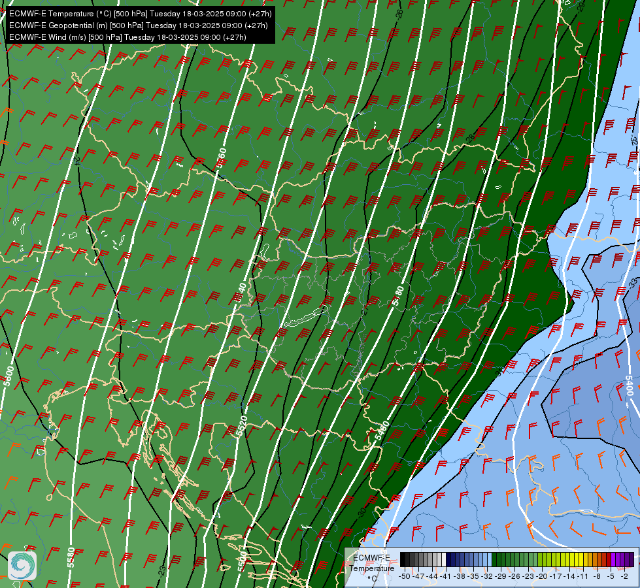
Task: Click the dark purple swatch at legend's right end
Action: click(632, 559)
